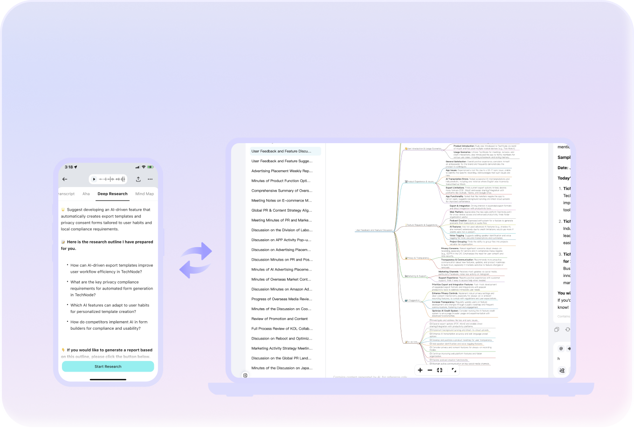Screen dimensions: 634x429
Task: Select the @ mention icon in the chat bar
Action: 561,348
